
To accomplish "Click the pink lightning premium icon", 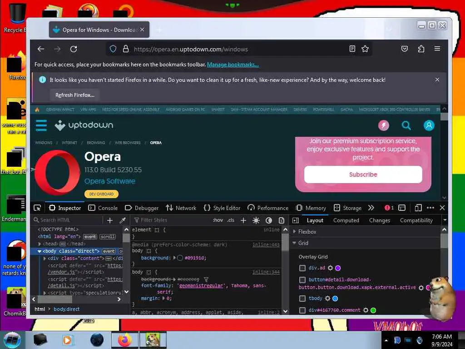I will tap(383, 125).
